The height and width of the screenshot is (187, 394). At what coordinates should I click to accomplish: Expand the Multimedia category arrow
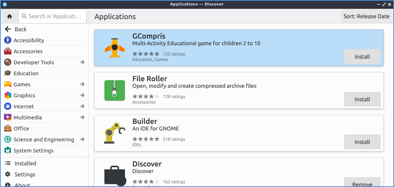coord(82,118)
